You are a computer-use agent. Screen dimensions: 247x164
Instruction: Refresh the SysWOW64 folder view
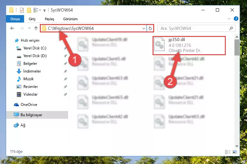(150, 29)
